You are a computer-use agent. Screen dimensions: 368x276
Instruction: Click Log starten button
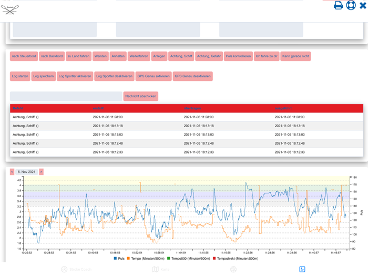tap(20, 76)
